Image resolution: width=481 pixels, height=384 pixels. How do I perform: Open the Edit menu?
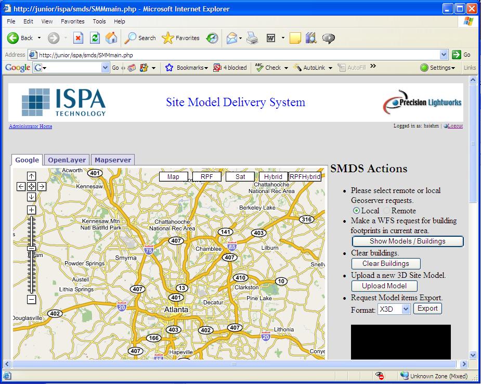(x=28, y=21)
